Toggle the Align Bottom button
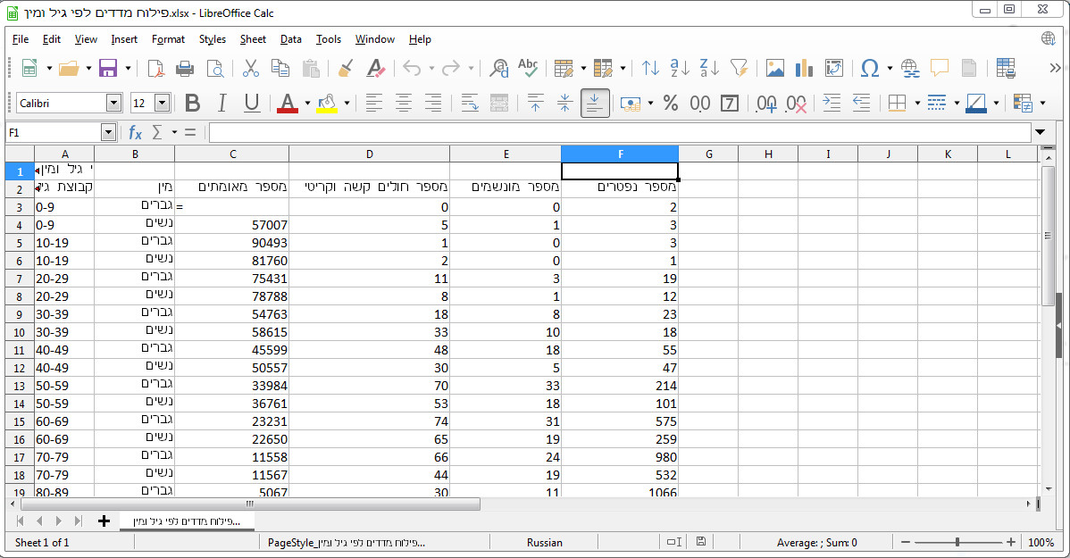1070x558 pixels. tap(595, 104)
